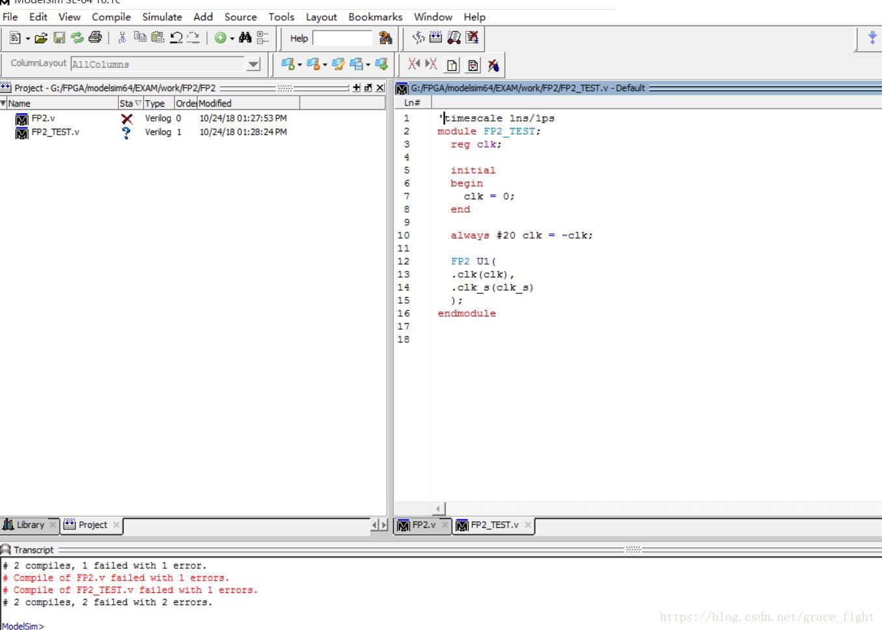Click the Type column header

[158, 103]
